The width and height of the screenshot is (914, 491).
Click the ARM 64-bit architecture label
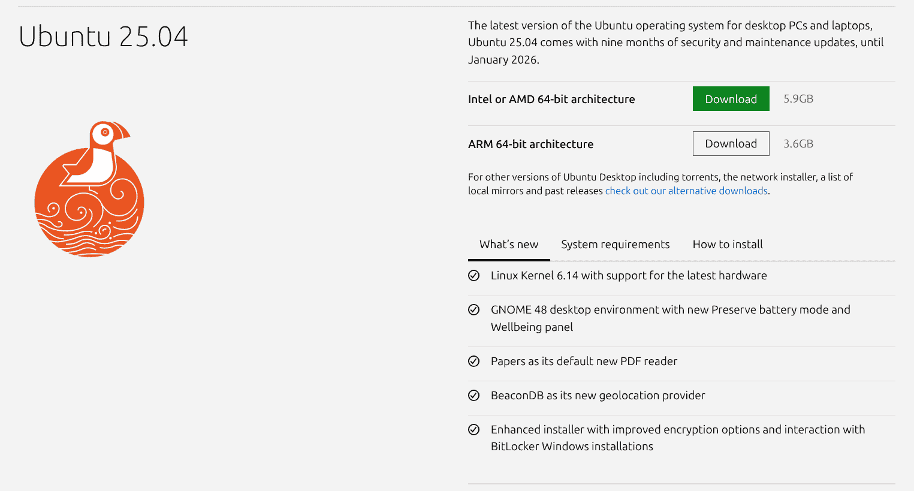[530, 144]
